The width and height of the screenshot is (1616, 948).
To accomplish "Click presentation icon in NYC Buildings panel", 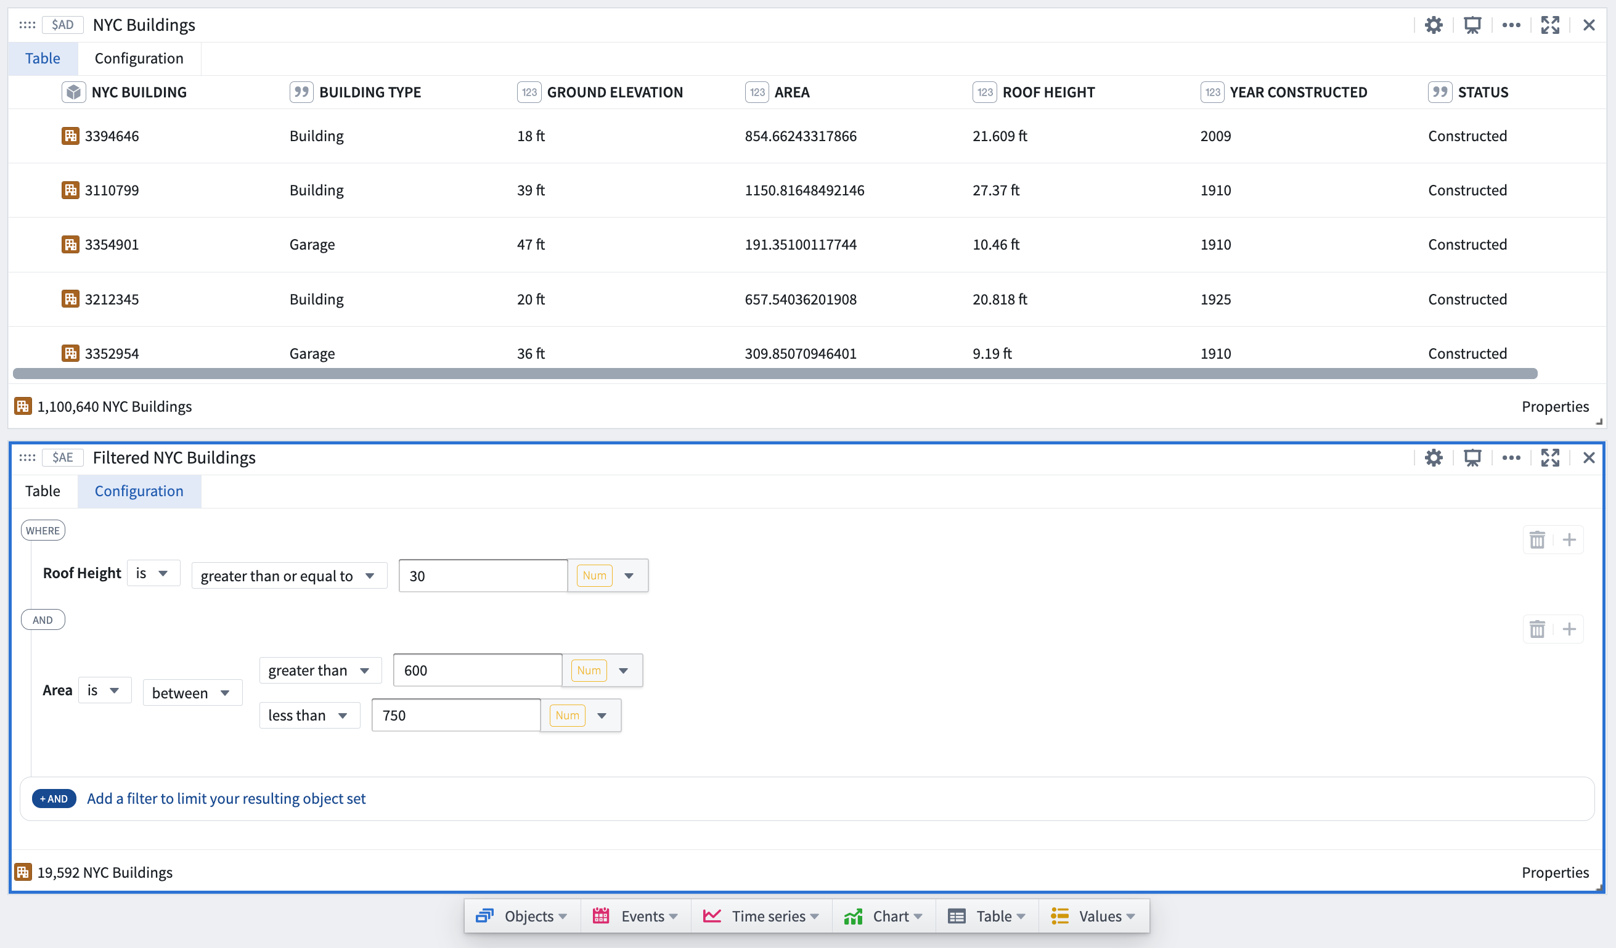I will point(1472,25).
